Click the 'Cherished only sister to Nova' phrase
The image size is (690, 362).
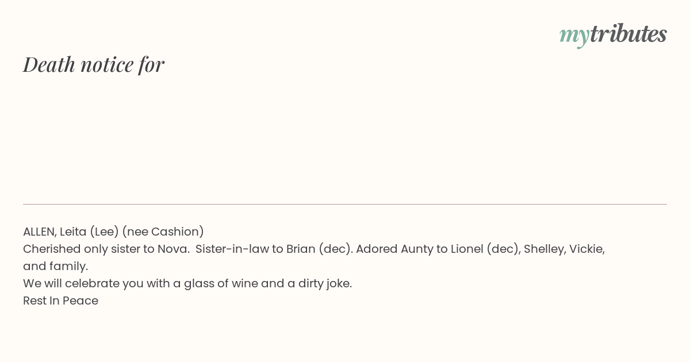coord(106,249)
